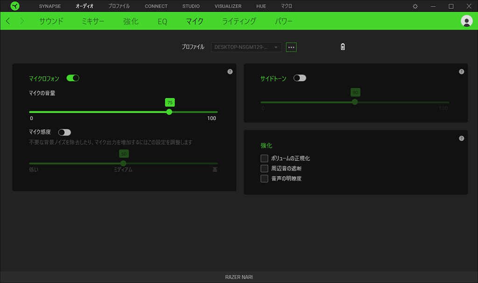478x283 pixels.
Task: Switch to パワー tab
Action: pyautogui.click(x=283, y=21)
